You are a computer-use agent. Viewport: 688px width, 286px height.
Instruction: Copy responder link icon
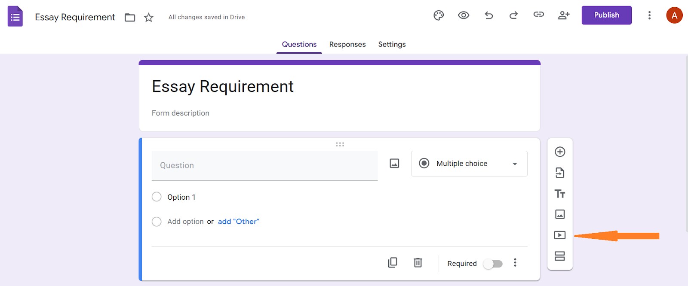[x=539, y=15]
